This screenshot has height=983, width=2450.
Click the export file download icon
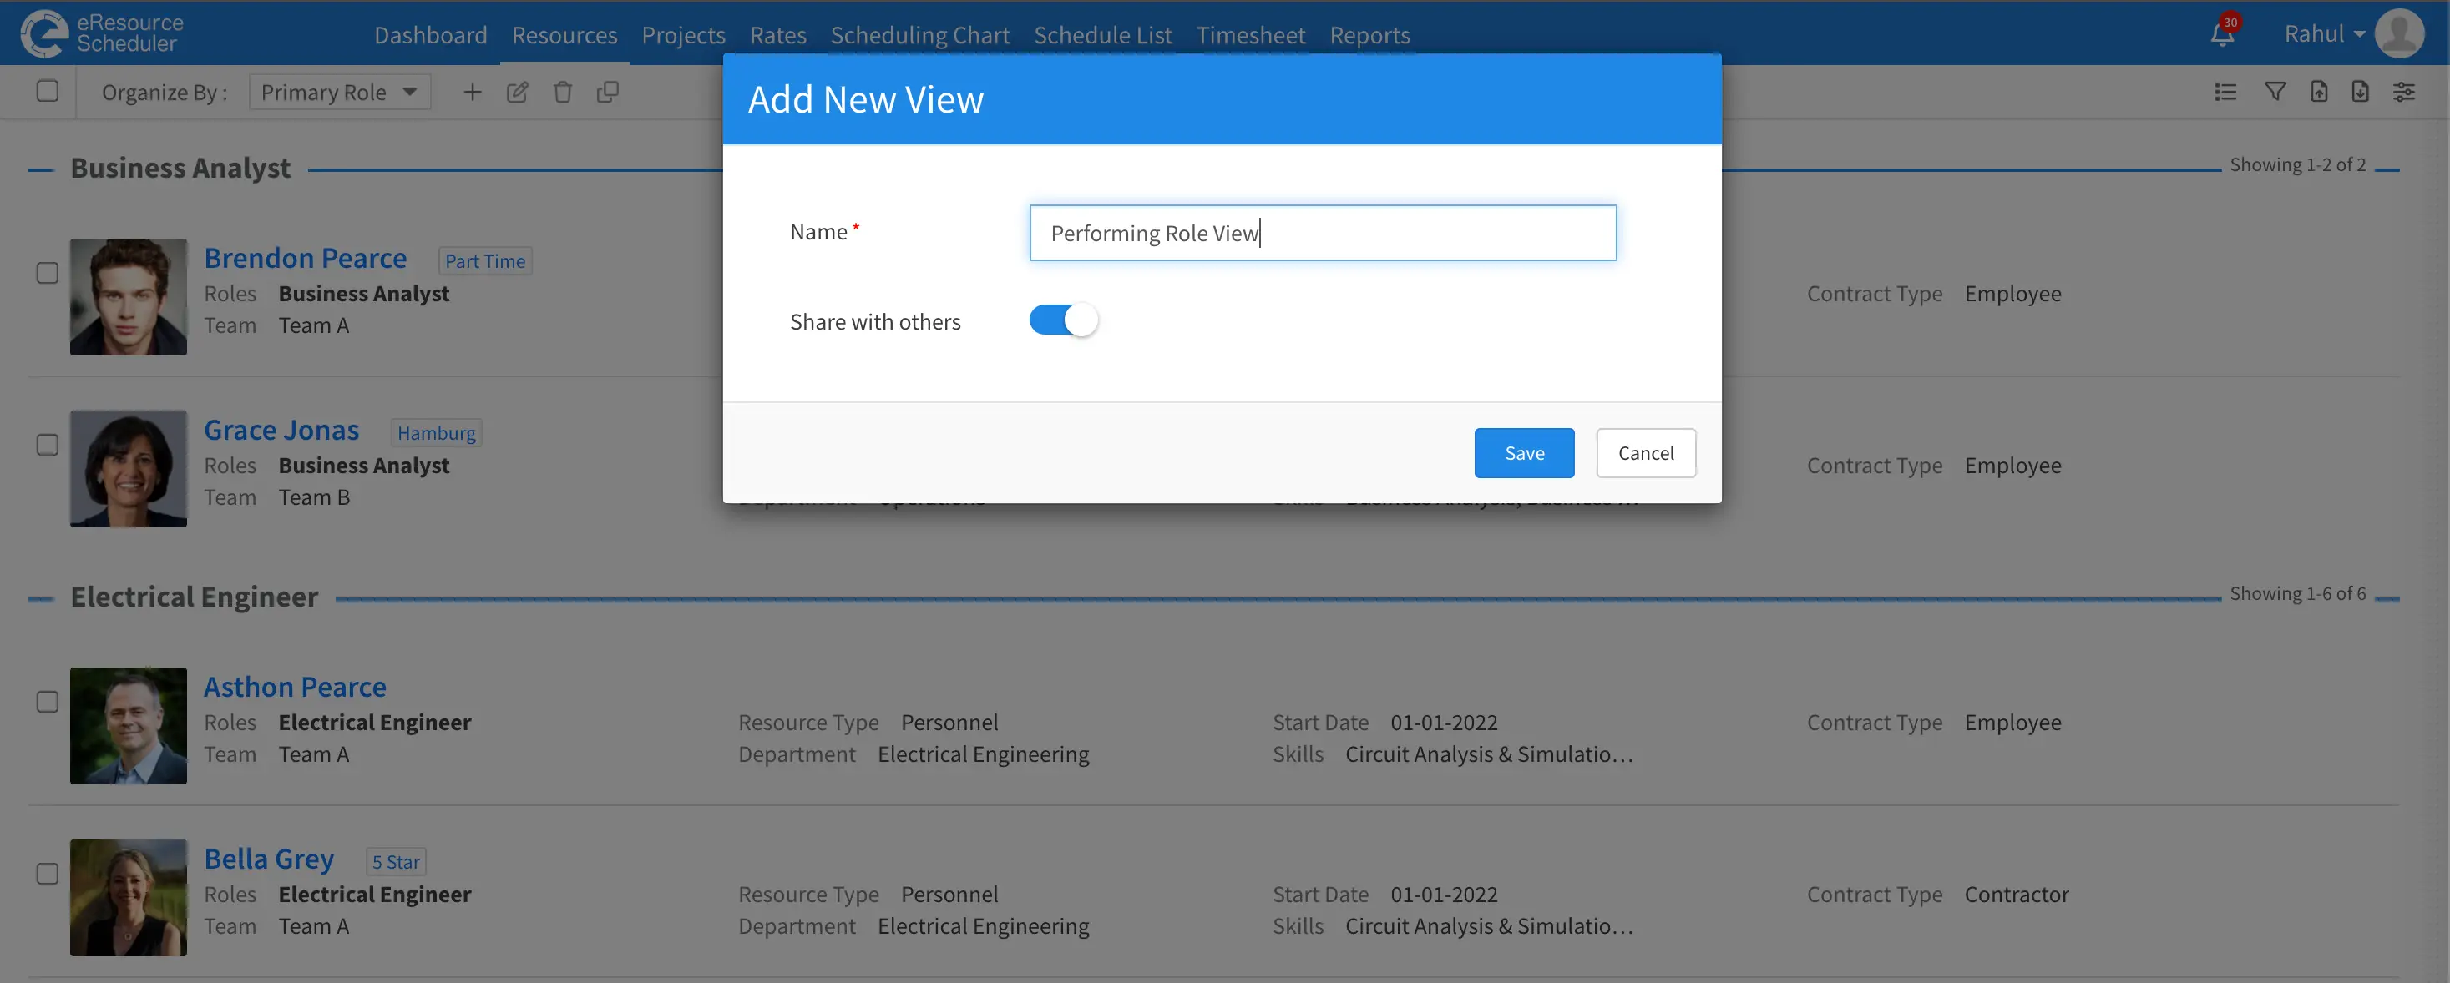tap(2361, 91)
